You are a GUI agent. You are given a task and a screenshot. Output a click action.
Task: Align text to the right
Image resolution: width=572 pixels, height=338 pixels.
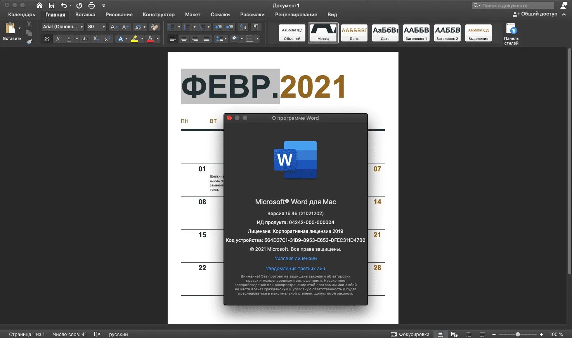[x=195, y=39]
